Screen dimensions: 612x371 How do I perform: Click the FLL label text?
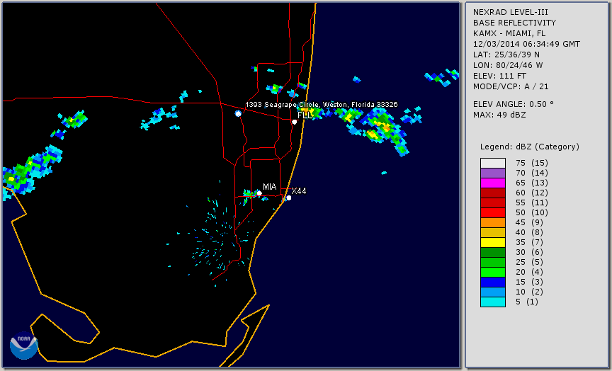[305, 115]
